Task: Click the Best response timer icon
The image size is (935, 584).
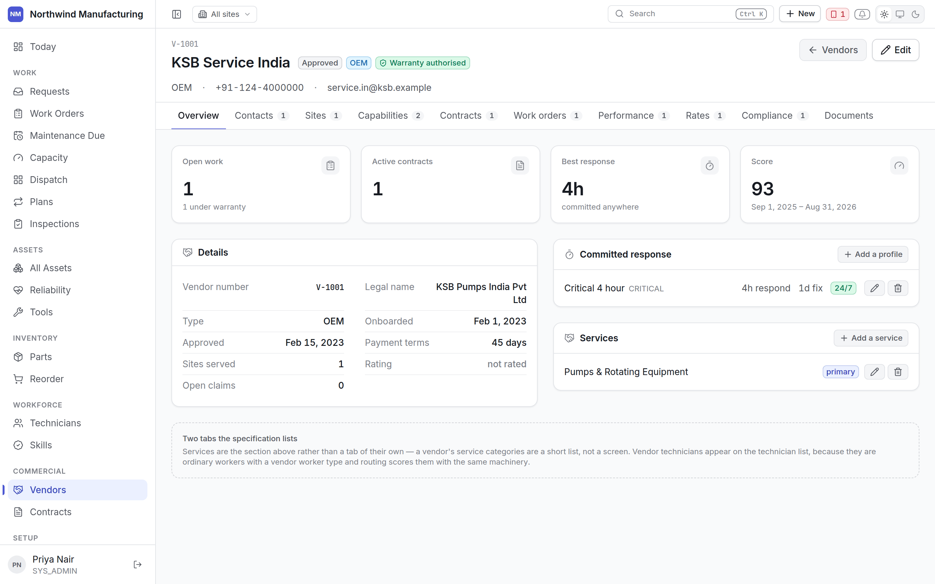Action: [x=710, y=166]
